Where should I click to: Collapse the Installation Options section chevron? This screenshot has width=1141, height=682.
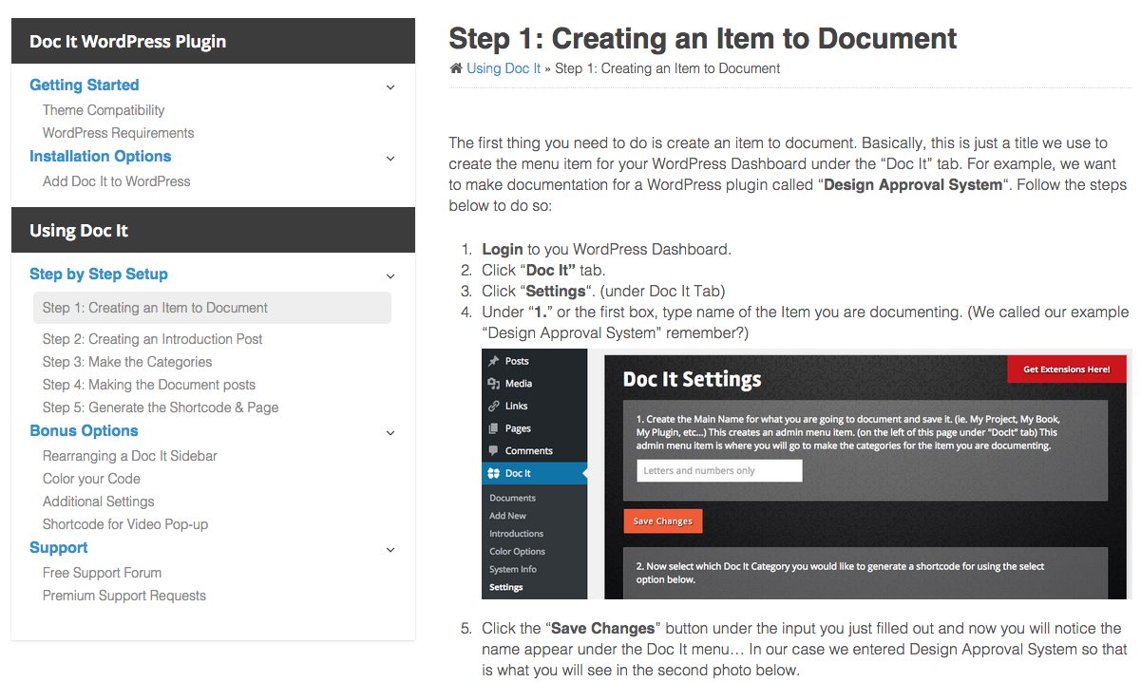point(390,159)
